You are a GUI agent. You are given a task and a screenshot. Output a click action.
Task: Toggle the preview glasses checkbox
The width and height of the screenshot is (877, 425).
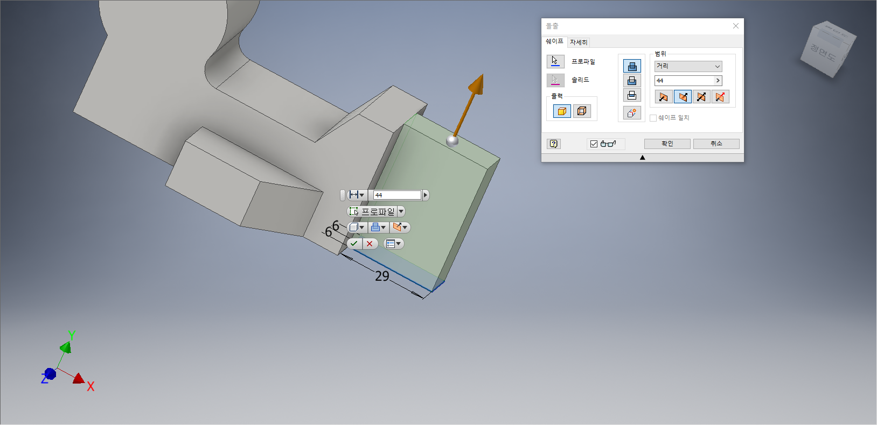(x=594, y=144)
